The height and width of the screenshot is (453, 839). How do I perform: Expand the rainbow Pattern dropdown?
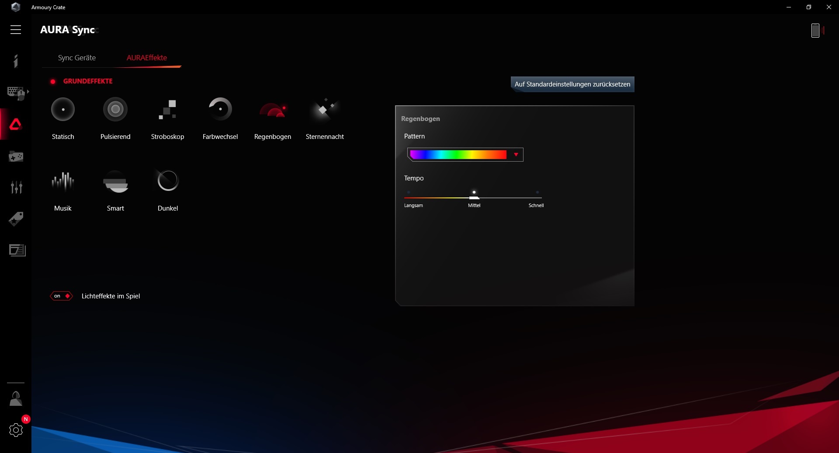pyautogui.click(x=516, y=155)
